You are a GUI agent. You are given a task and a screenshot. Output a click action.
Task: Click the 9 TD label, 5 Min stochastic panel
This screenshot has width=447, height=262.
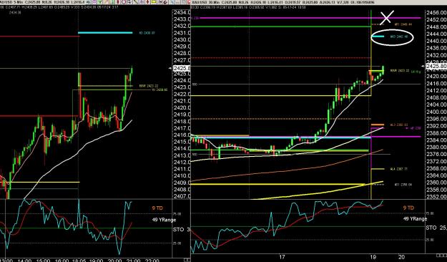point(157,208)
